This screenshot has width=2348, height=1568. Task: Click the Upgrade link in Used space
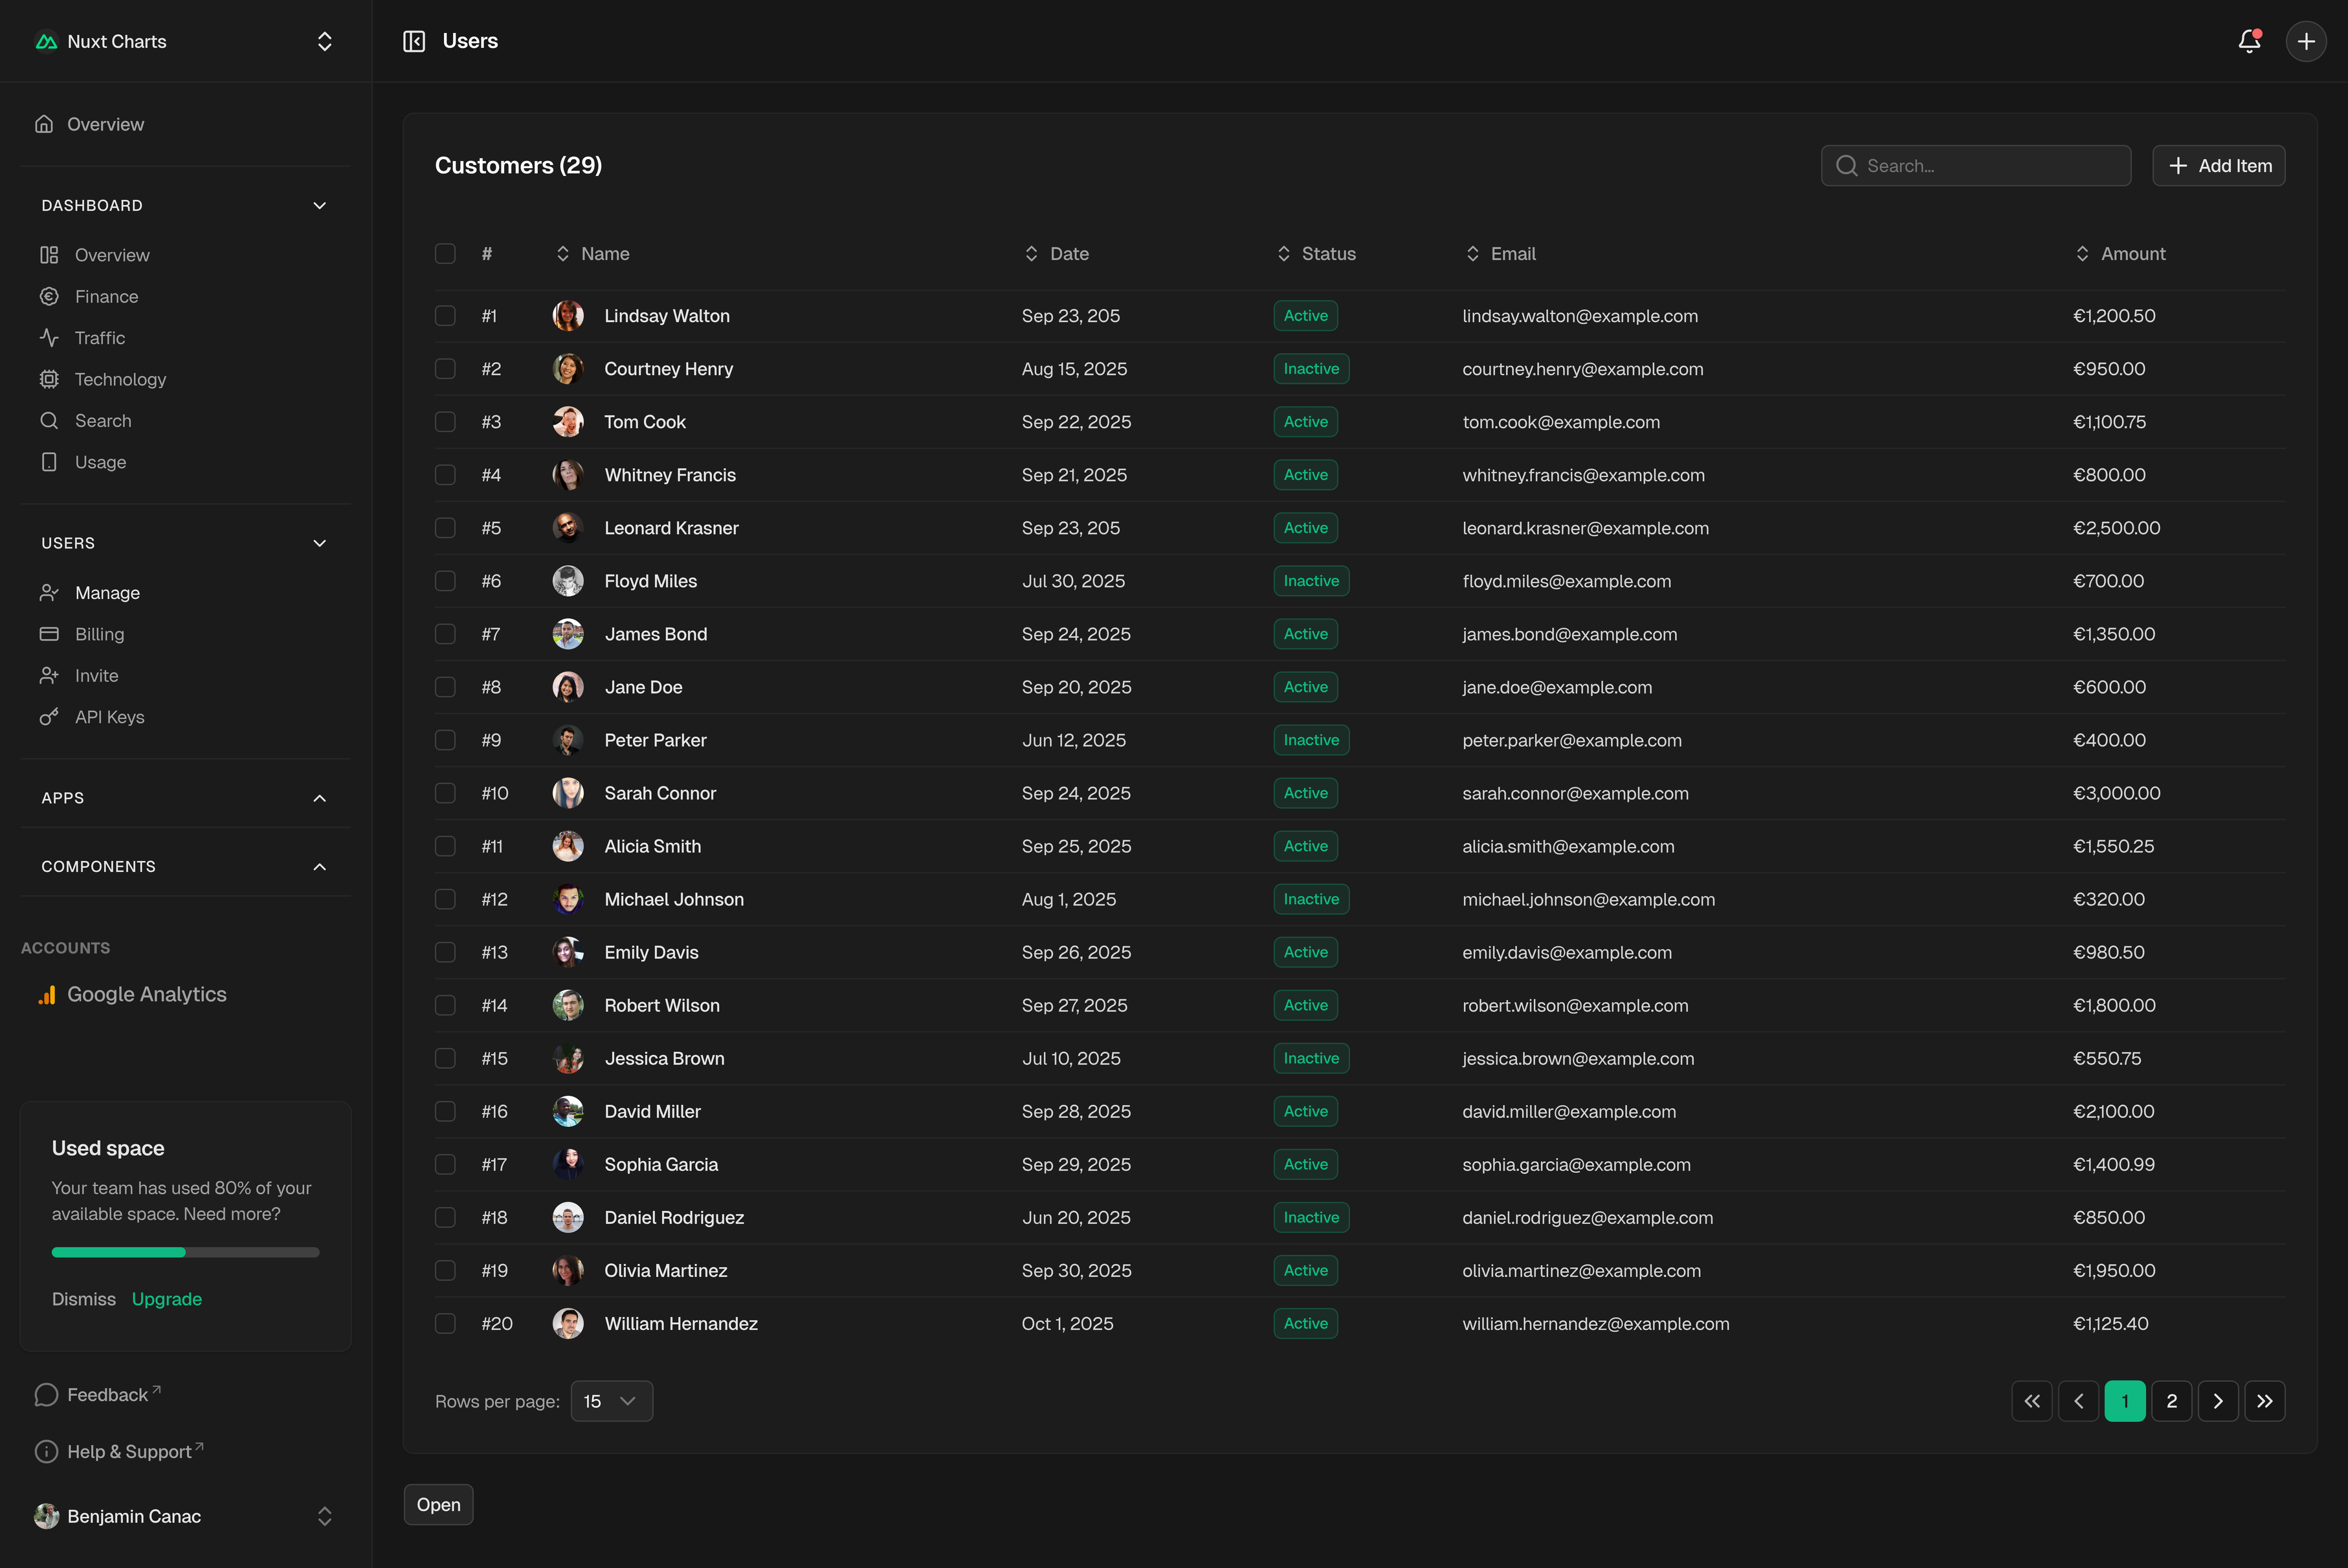pos(167,1299)
